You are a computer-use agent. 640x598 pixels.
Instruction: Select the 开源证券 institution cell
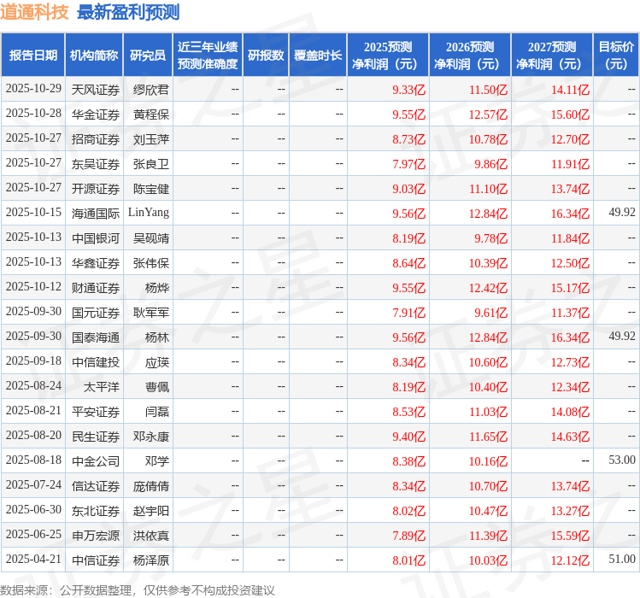(x=96, y=189)
